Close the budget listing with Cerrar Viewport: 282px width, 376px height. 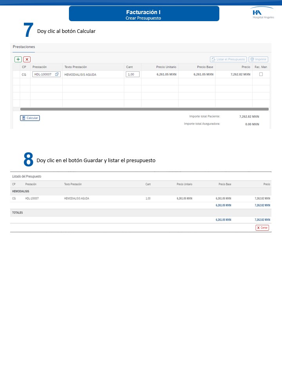click(262, 228)
